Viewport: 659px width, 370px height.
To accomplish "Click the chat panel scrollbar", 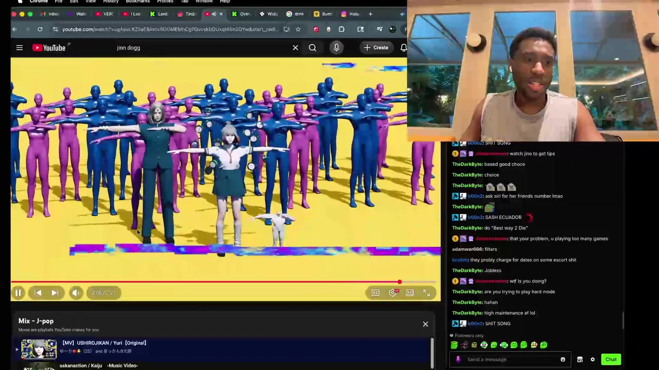I will (x=623, y=320).
